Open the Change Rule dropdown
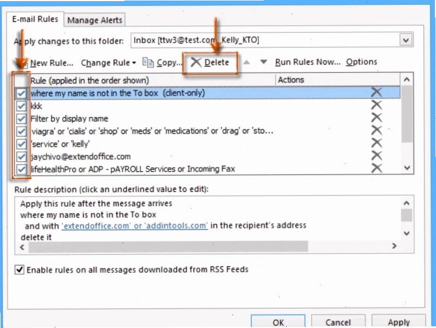The width and height of the screenshot is (436, 328). click(108, 63)
